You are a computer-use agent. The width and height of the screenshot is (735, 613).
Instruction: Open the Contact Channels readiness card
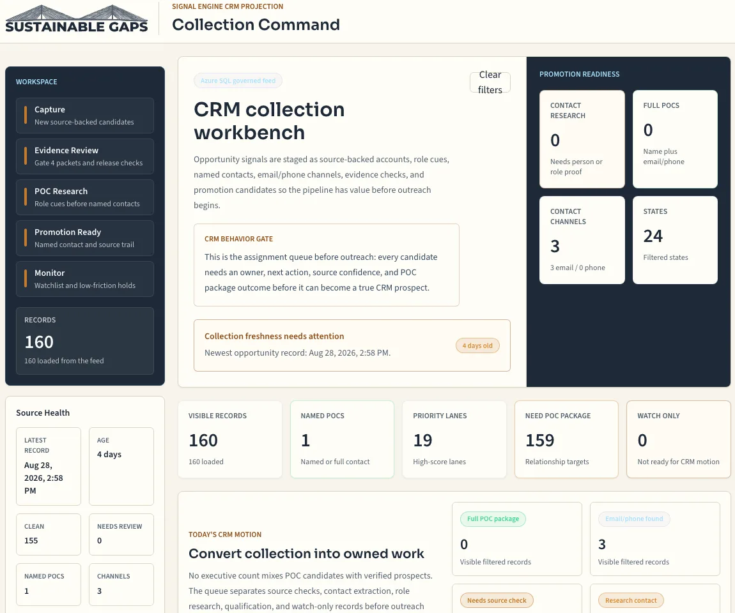pos(582,239)
